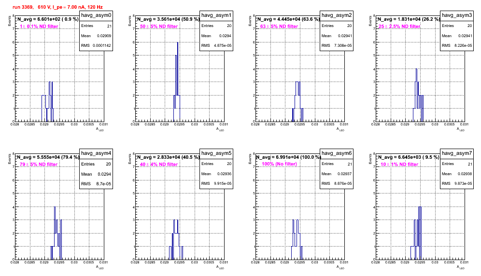Screen dimensions: 481x276
Task: Select the 40± 4% ND filter label
Action: (159, 165)
